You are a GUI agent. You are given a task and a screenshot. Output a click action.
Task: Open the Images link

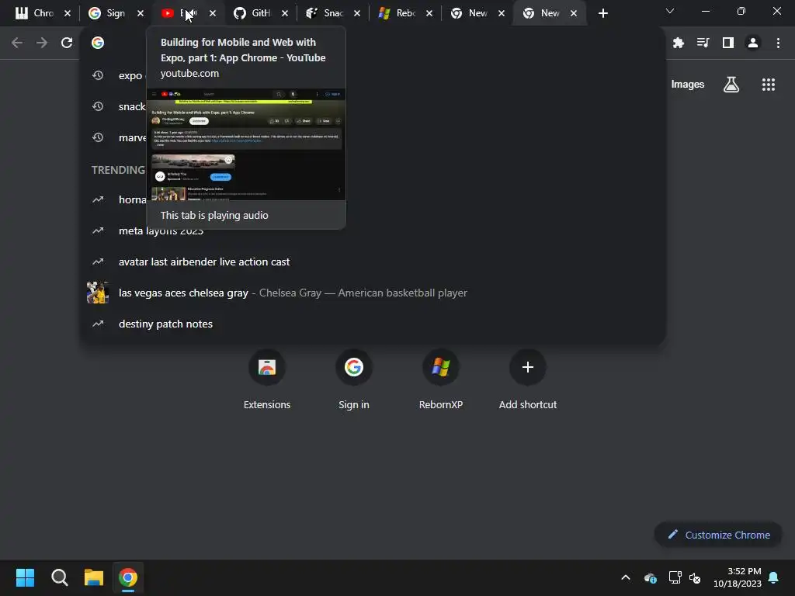(x=688, y=84)
